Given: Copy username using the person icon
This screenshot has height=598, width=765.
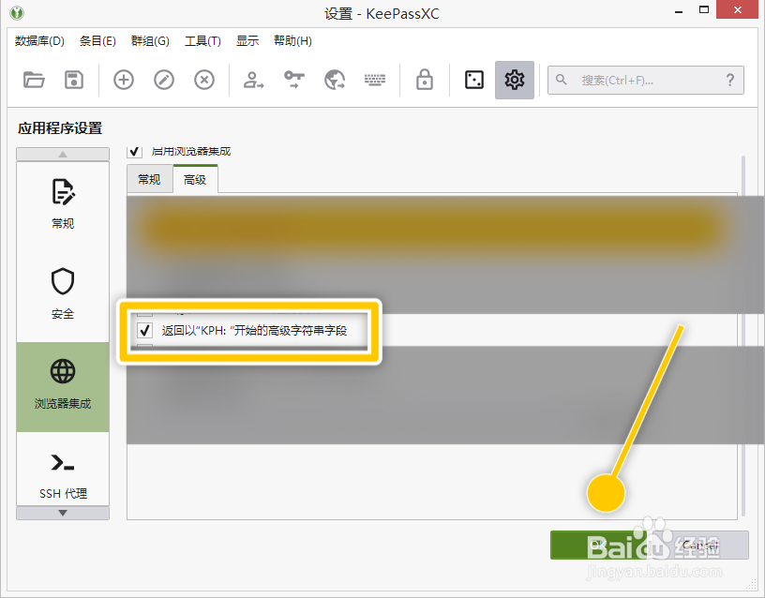Looking at the screenshot, I should click(252, 80).
